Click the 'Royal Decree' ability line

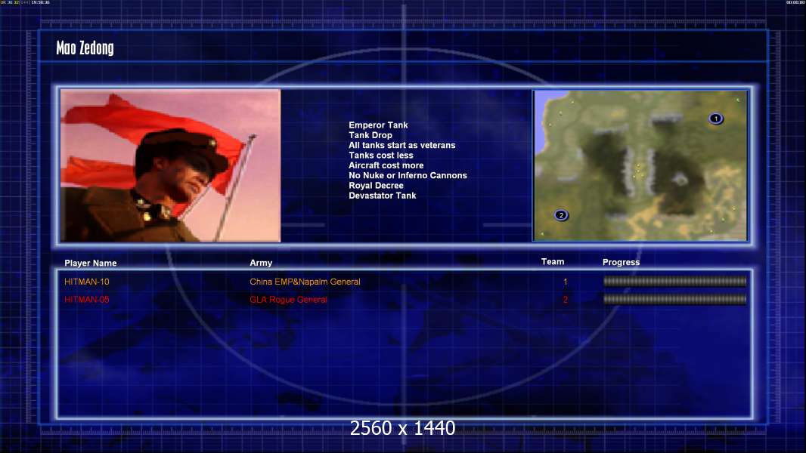(x=376, y=186)
